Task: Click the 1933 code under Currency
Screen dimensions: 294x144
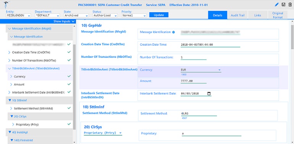Action: [184, 75]
